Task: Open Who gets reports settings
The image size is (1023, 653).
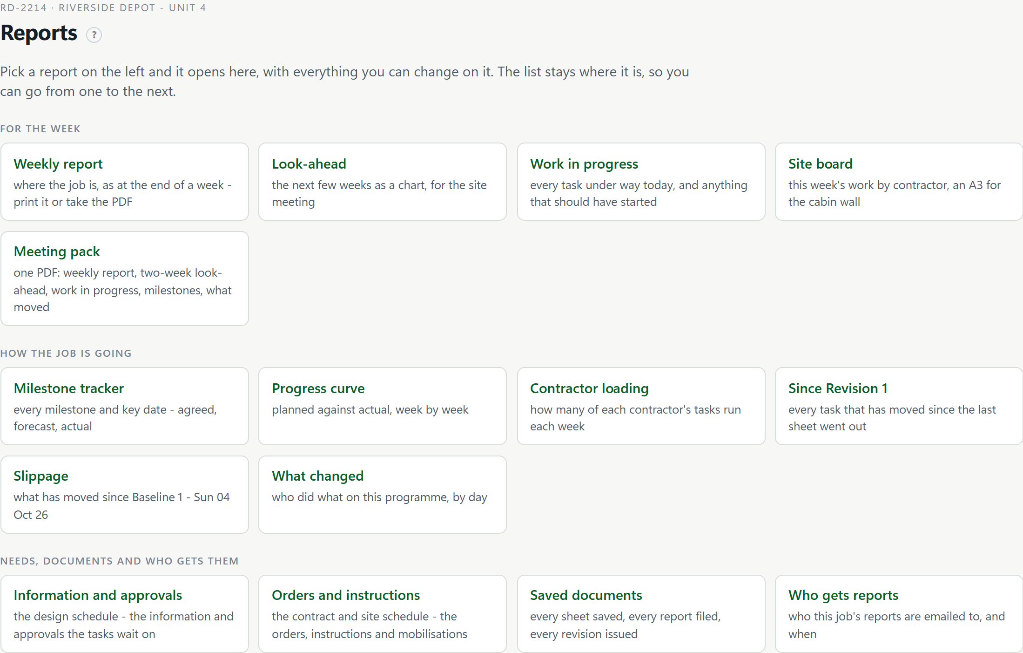Action: pyautogui.click(x=899, y=614)
